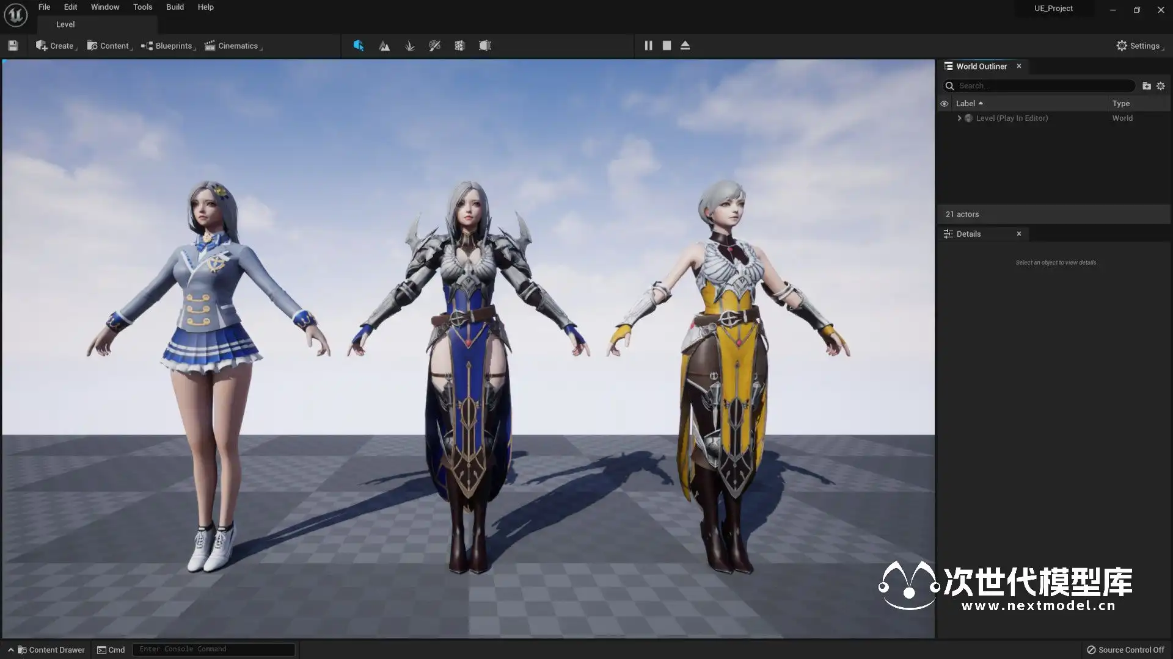
Task: Switch to Foliage mode
Action: (x=409, y=46)
